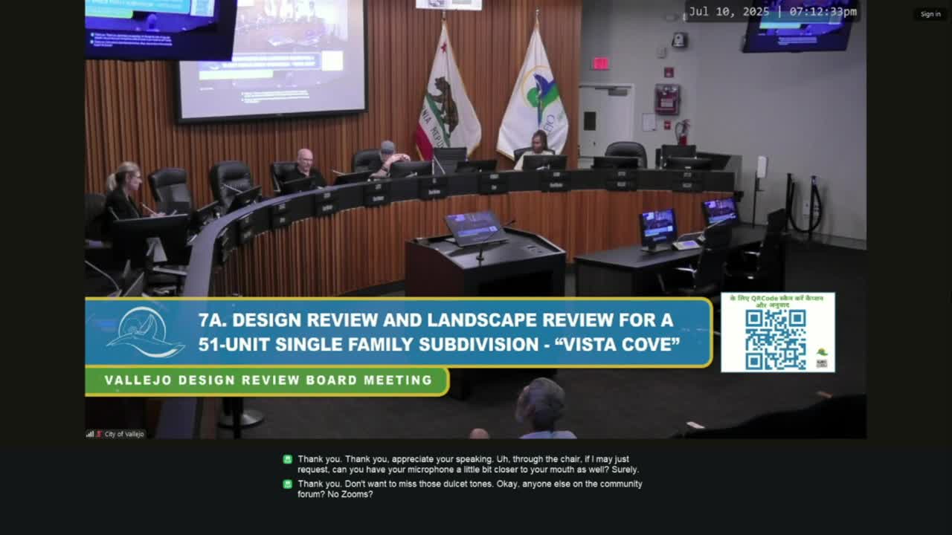The image size is (952, 535).
Task: Select the Vallejo Design Review Board Meeting label
Action: (266, 380)
